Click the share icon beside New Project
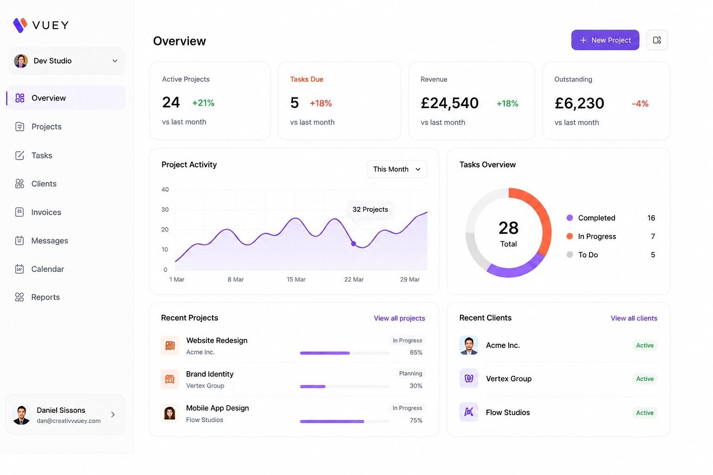The image size is (713, 475). click(x=657, y=40)
